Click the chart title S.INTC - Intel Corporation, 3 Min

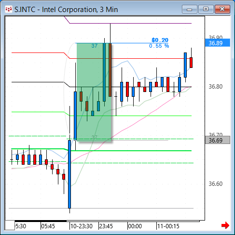click(66, 10)
